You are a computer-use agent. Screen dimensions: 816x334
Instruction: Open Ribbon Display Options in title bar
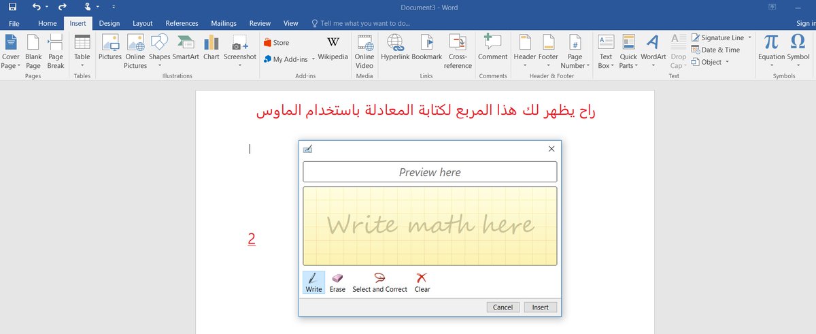point(772,7)
